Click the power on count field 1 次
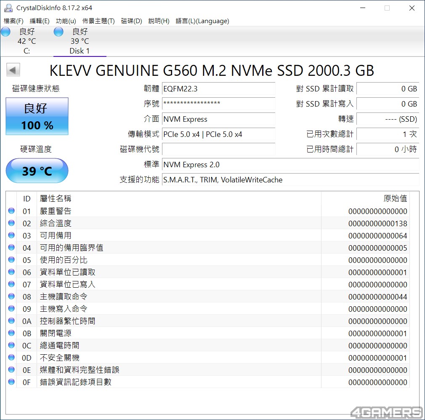 388,134
